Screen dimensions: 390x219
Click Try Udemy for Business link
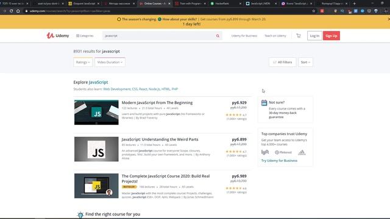click(x=279, y=161)
